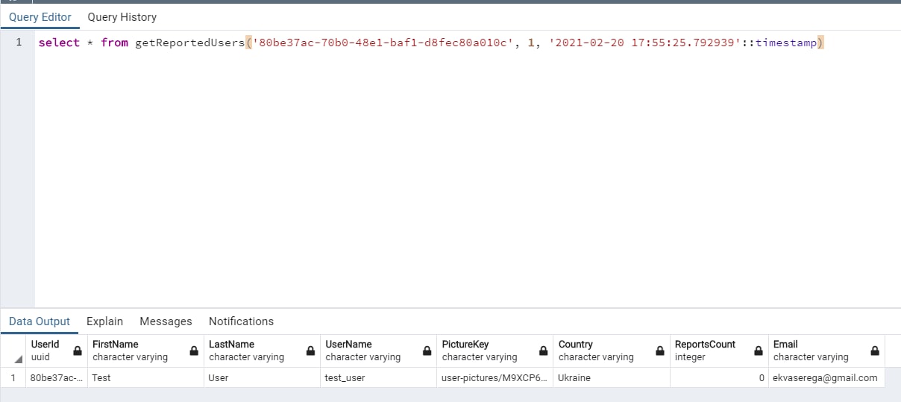
Task: Click the 'from' keyword in the query
Action: coord(114,43)
